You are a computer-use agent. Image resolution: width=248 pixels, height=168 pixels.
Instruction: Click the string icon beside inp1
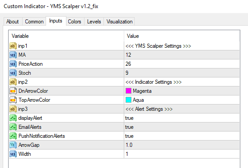click(x=13, y=46)
